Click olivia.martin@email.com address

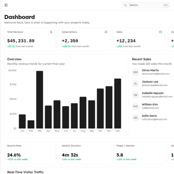coord(156,74)
